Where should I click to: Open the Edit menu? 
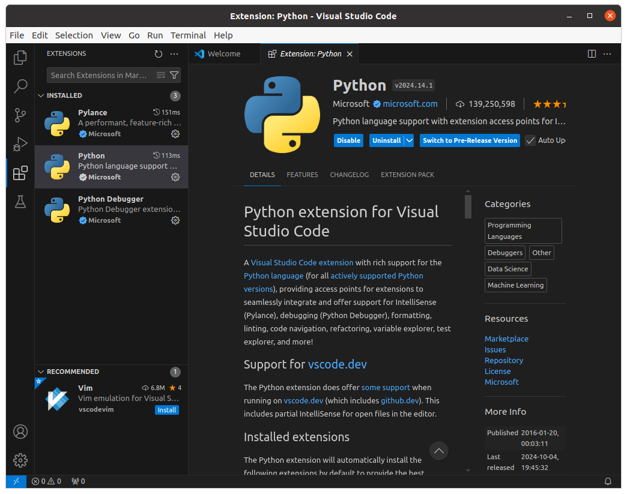tap(40, 35)
